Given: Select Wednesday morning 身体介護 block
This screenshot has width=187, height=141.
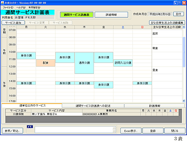Looking at the screenshot, I should tap(65, 57).
